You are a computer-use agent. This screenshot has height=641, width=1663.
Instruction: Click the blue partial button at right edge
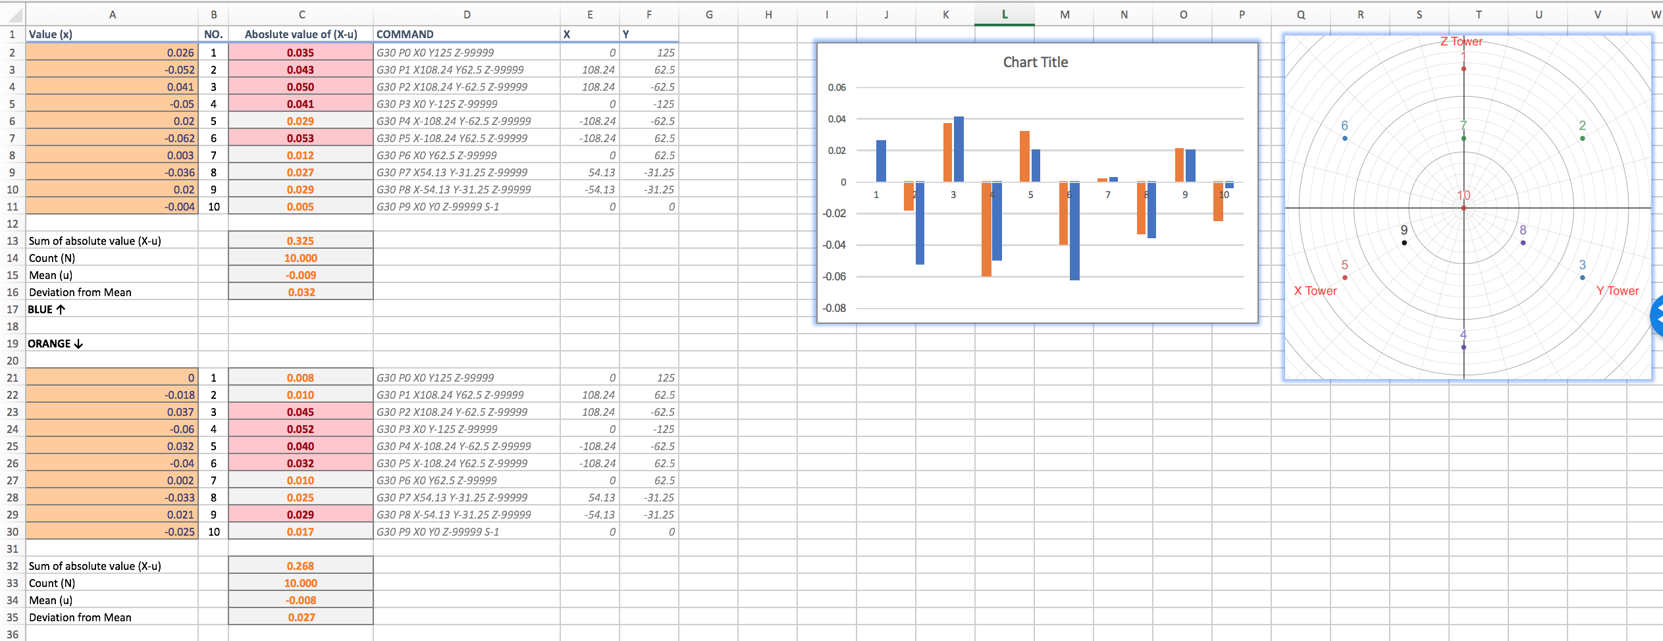click(1656, 317)
